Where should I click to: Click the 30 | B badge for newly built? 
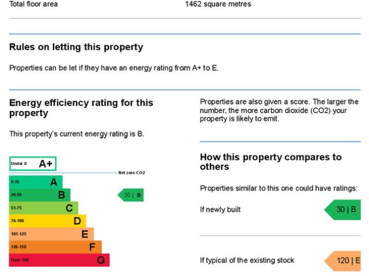tap(344, 209)
